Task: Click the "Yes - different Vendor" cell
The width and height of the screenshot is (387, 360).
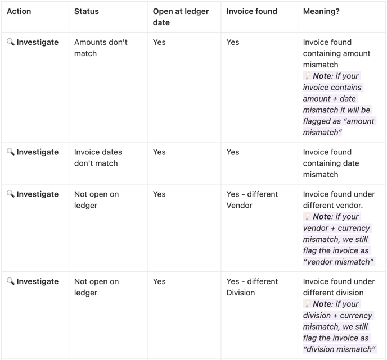Action: [252, 199]
